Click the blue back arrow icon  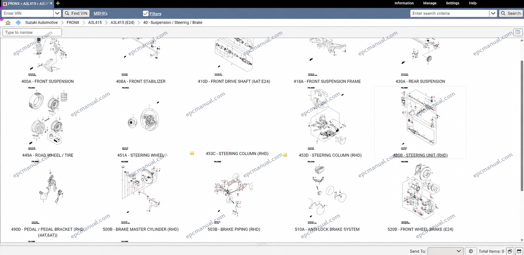(x=18, y=23)
